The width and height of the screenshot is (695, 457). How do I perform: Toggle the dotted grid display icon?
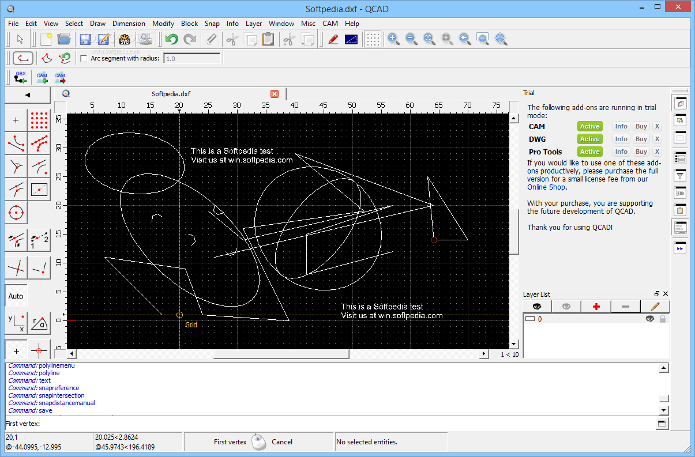[x=373, y=39]
